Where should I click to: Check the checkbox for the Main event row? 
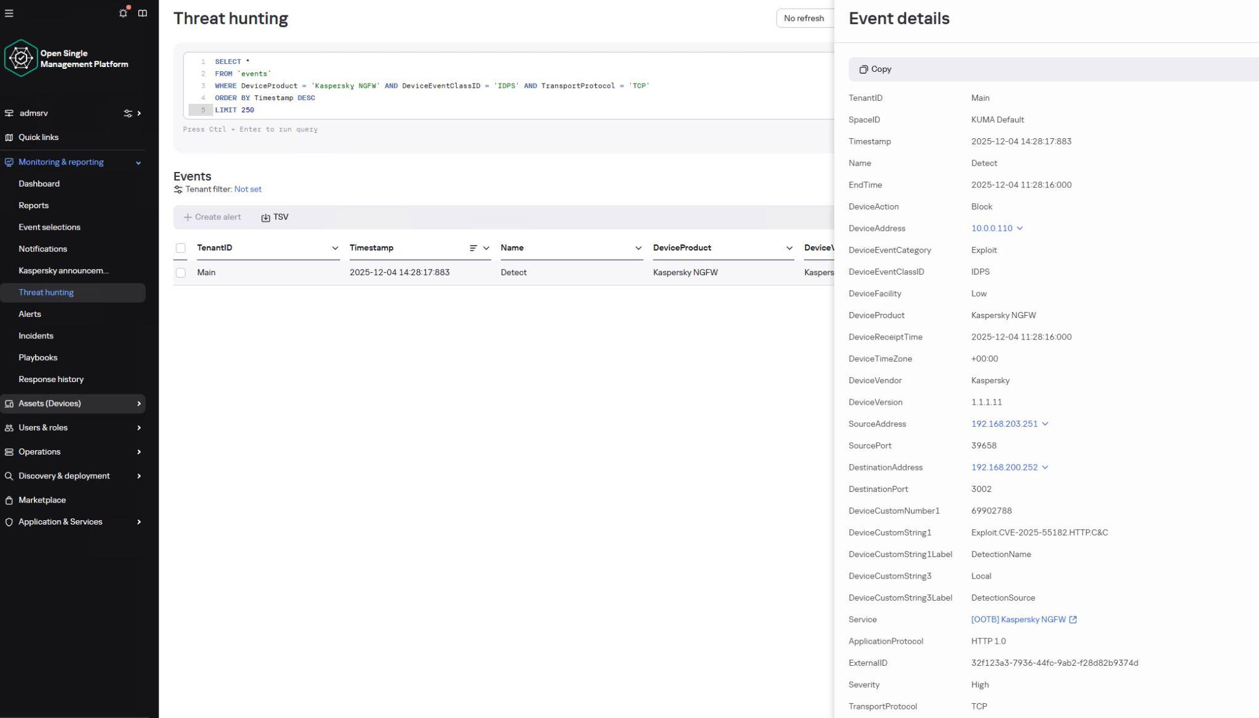click(x=181, y=272)
